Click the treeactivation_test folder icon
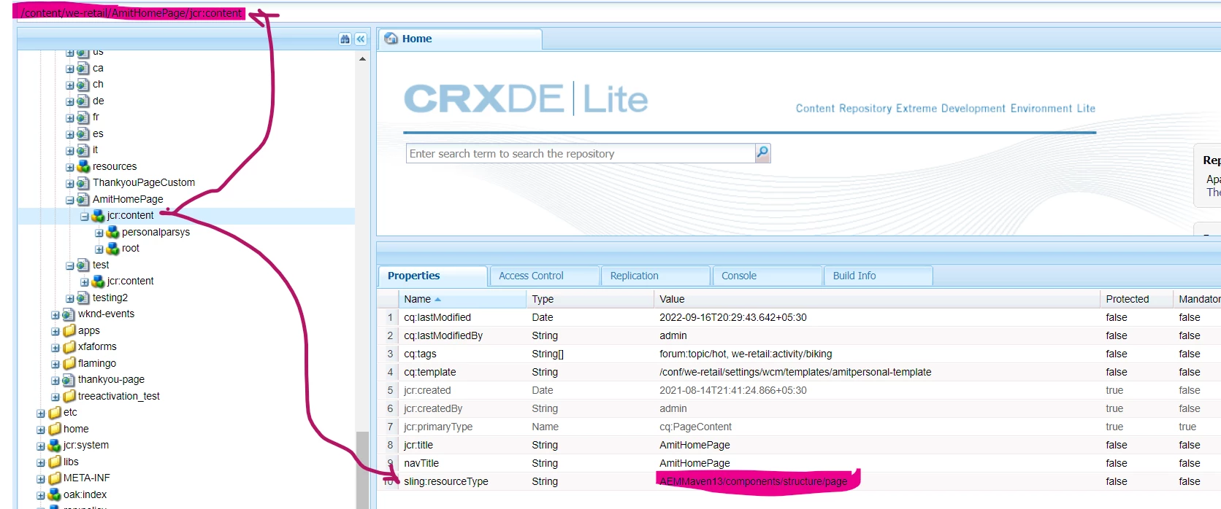 point(69,397)
